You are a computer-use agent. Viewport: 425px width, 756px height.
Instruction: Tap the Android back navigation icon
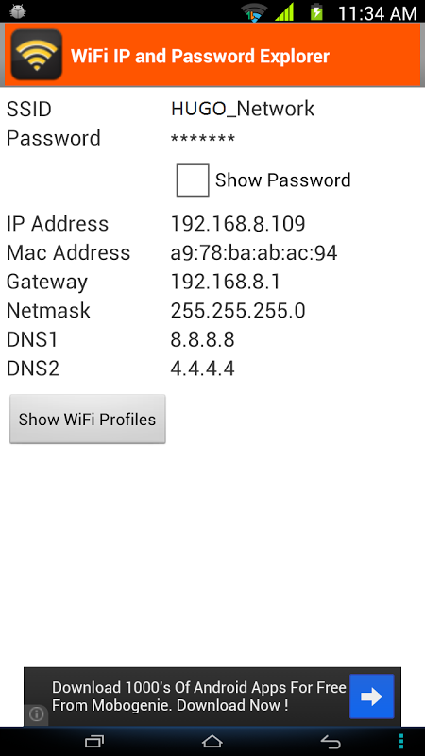331,741
